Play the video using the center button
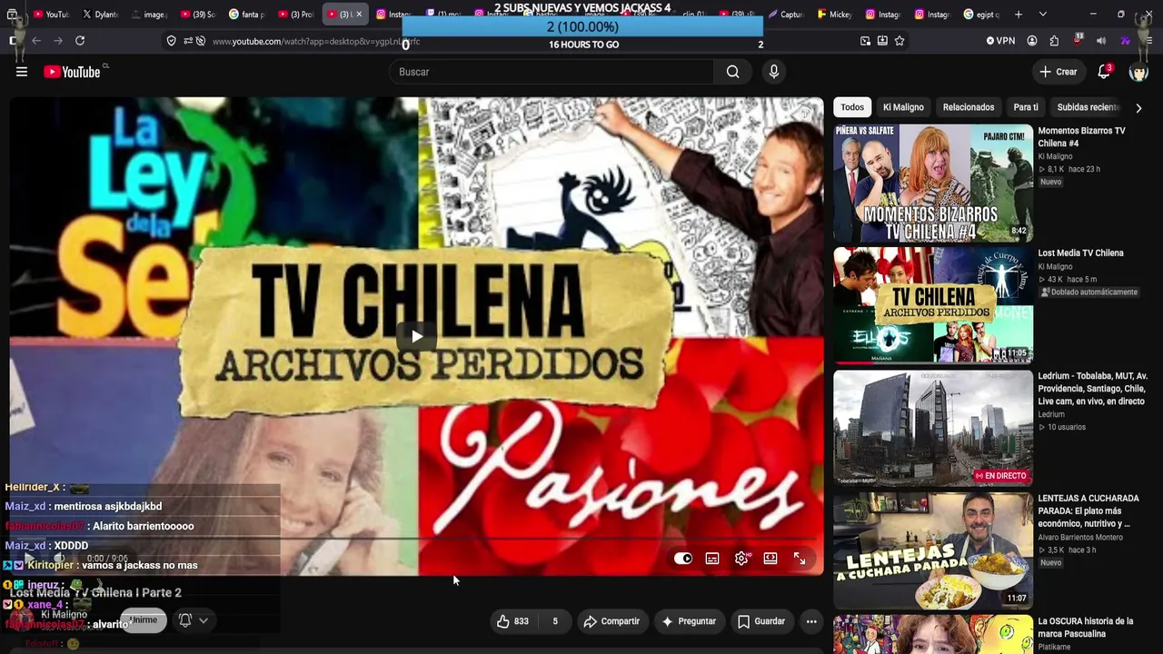 point(416,337)
